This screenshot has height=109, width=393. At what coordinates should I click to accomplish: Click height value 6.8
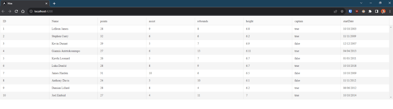point(248,29)
